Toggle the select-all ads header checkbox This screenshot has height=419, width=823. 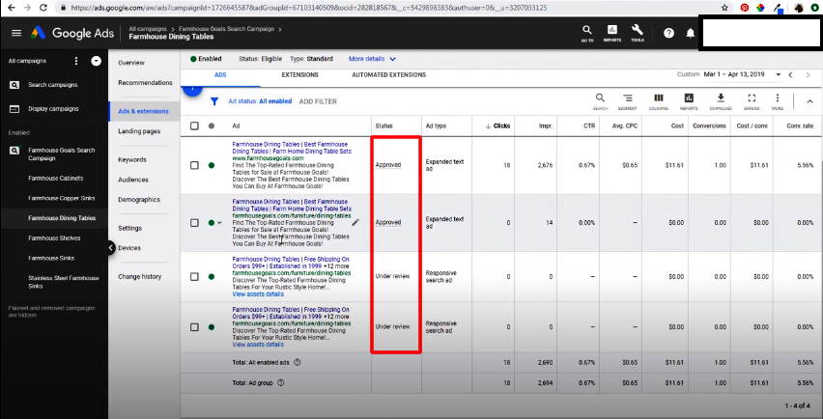click(195, 126)
